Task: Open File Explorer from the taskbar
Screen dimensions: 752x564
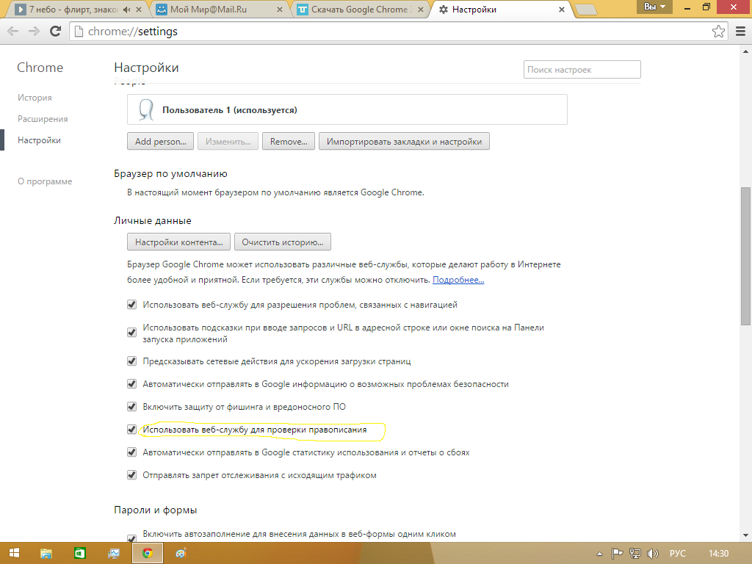Action: tap(46, 554)
